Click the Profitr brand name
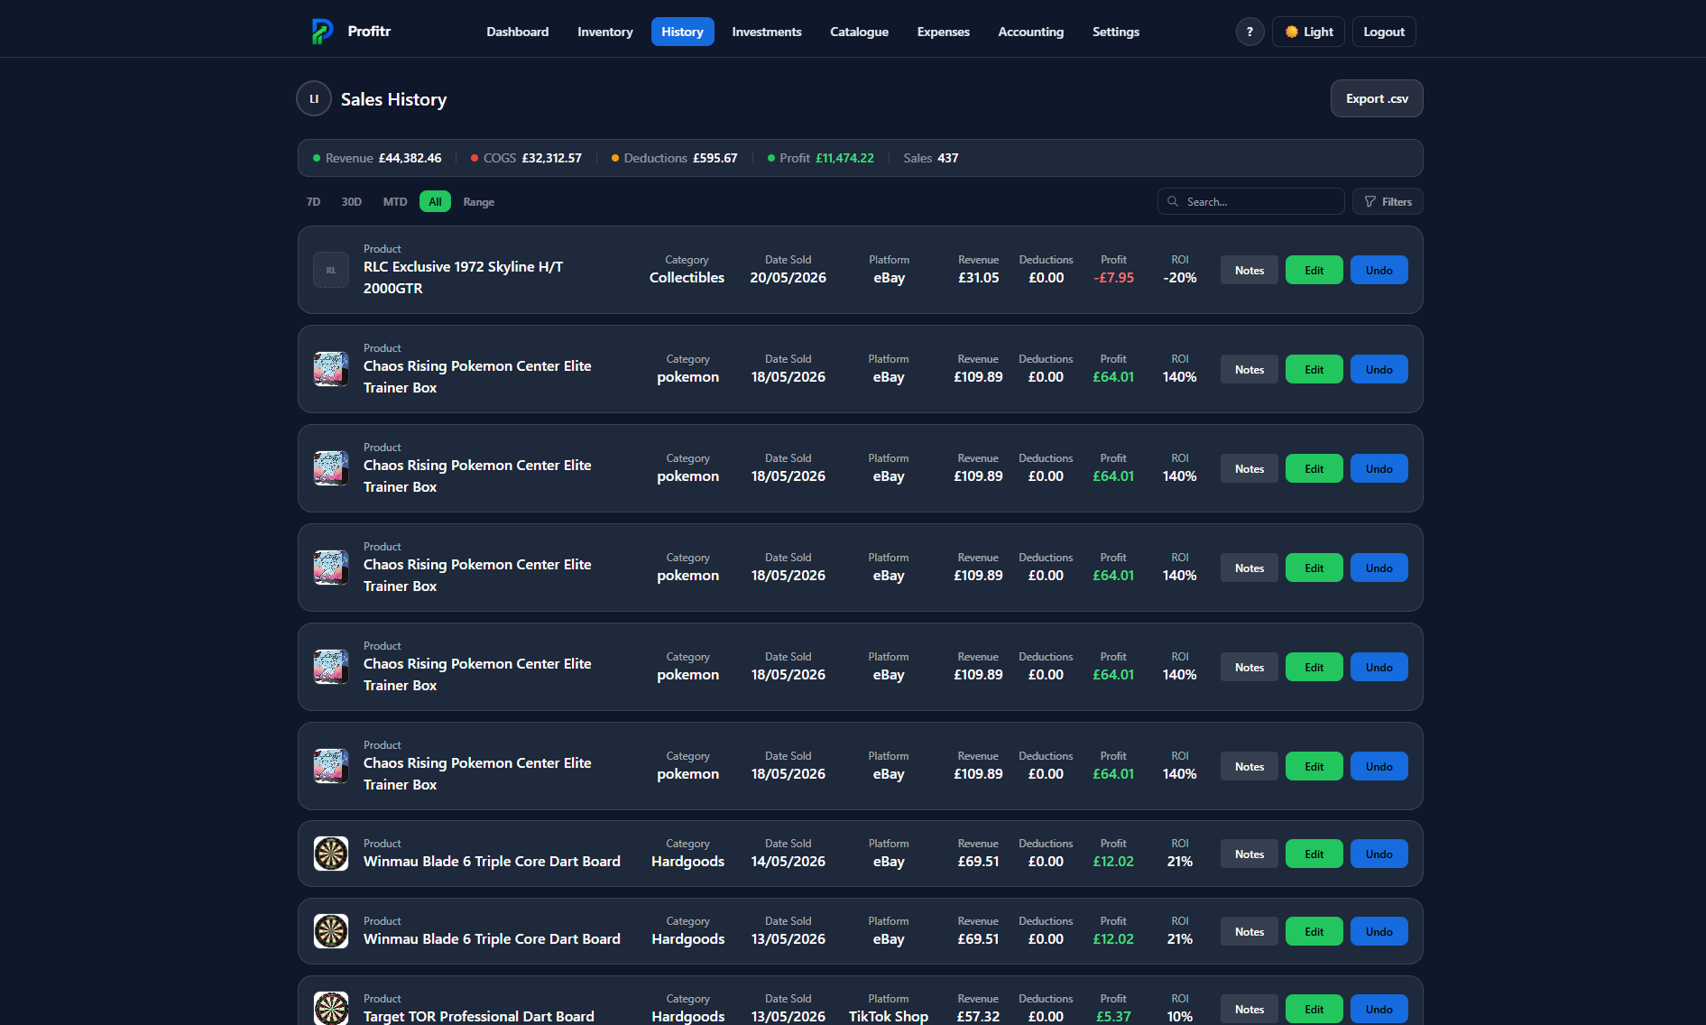Viewport: 1706px width, 1025px height. click(369, 32)
